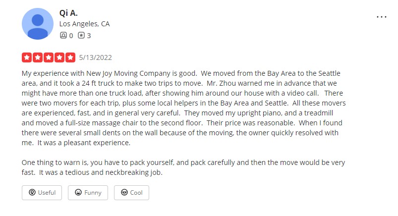Mark the review as Funny
Viewport: 398px width, 216px height.
coord(88,193)
